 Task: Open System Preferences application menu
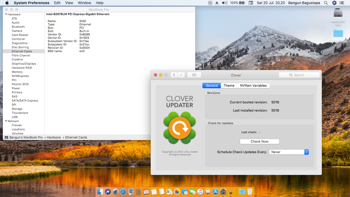[32, 3]
